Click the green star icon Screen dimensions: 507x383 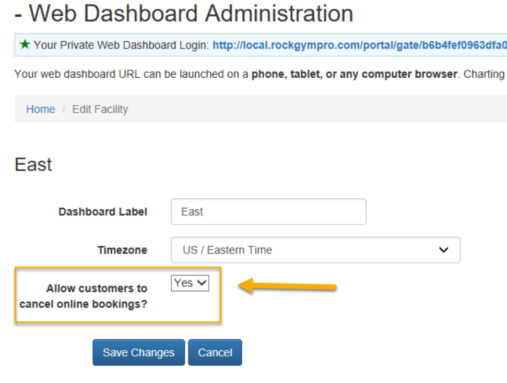(25, 44)
